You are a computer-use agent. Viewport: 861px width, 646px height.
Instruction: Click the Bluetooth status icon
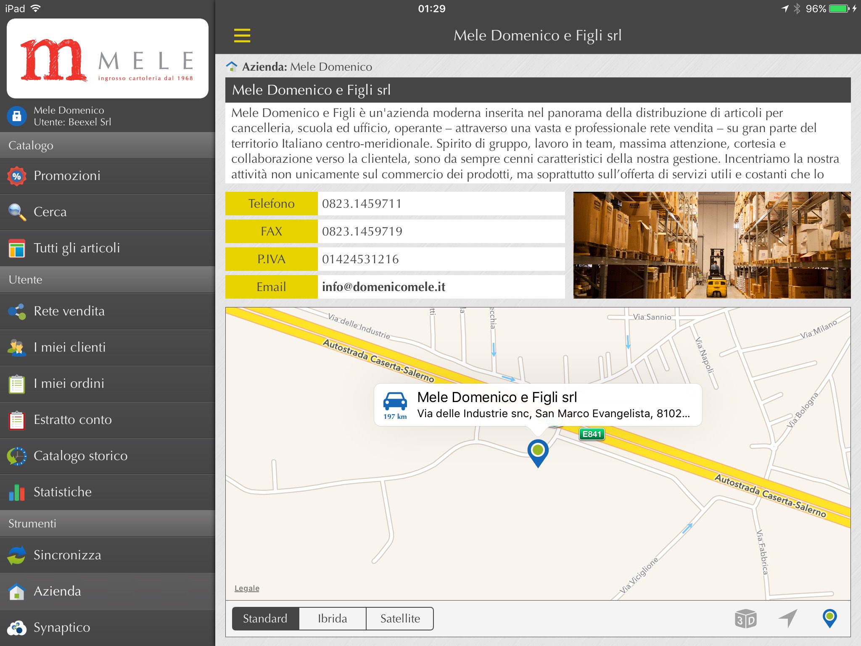pos(797,8)
